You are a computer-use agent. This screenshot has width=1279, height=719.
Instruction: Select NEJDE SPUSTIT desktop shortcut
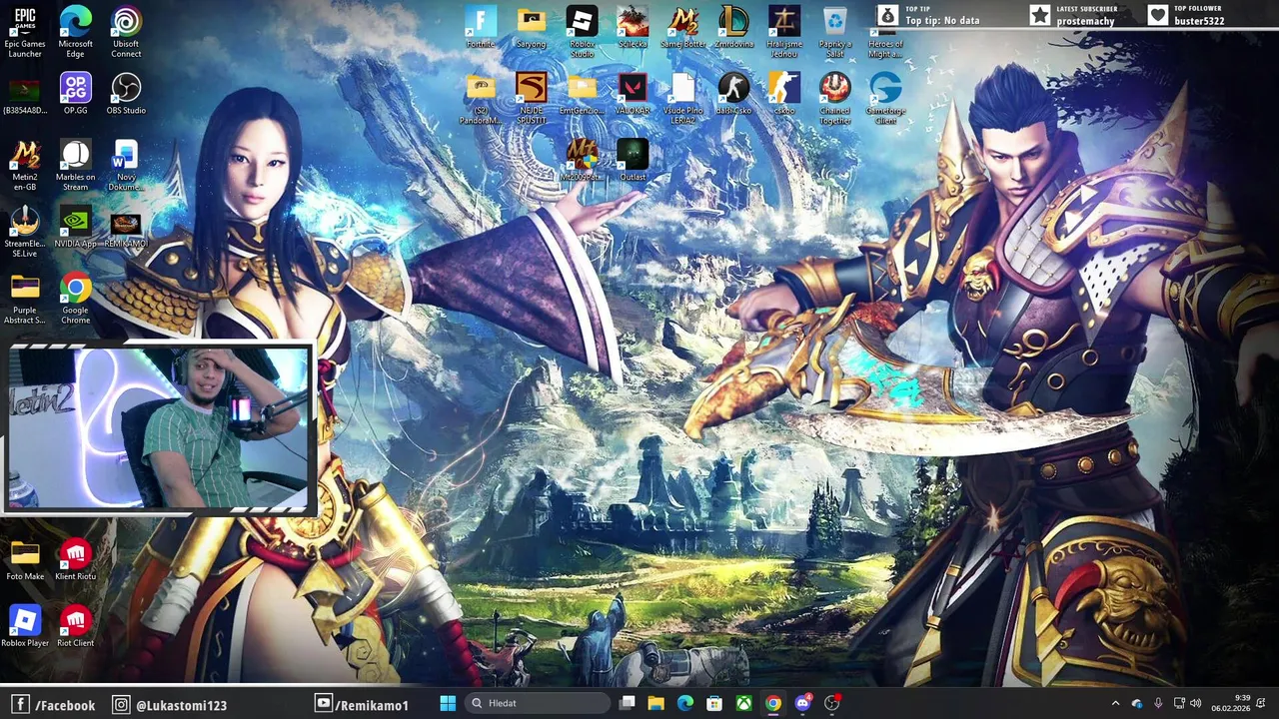pos(532,99)
